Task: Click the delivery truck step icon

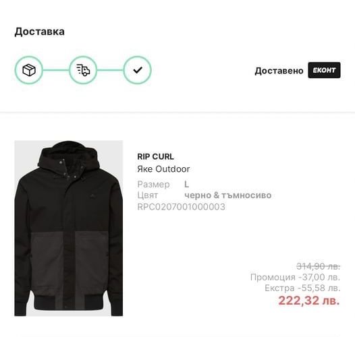Action: 83,70
